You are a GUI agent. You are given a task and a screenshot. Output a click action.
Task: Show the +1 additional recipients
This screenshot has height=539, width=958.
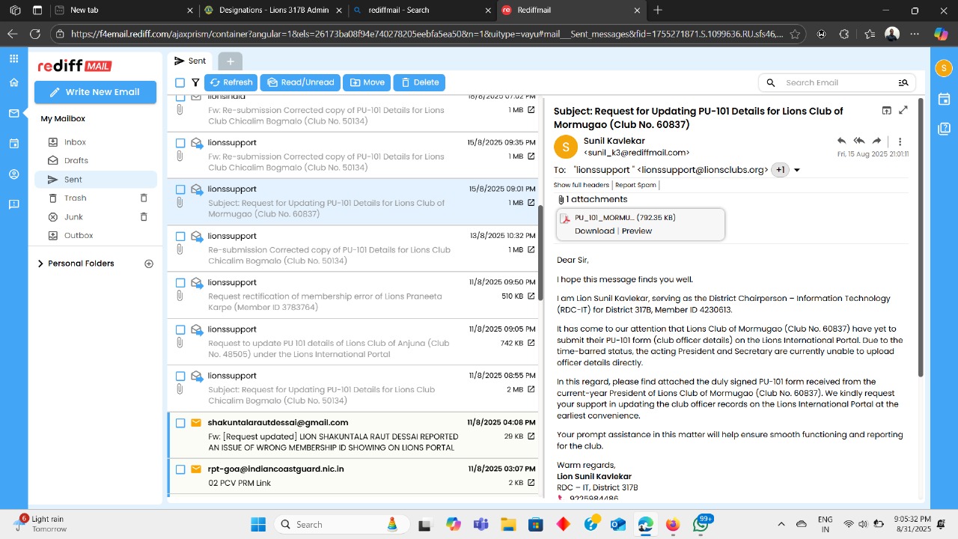point(780,170)
